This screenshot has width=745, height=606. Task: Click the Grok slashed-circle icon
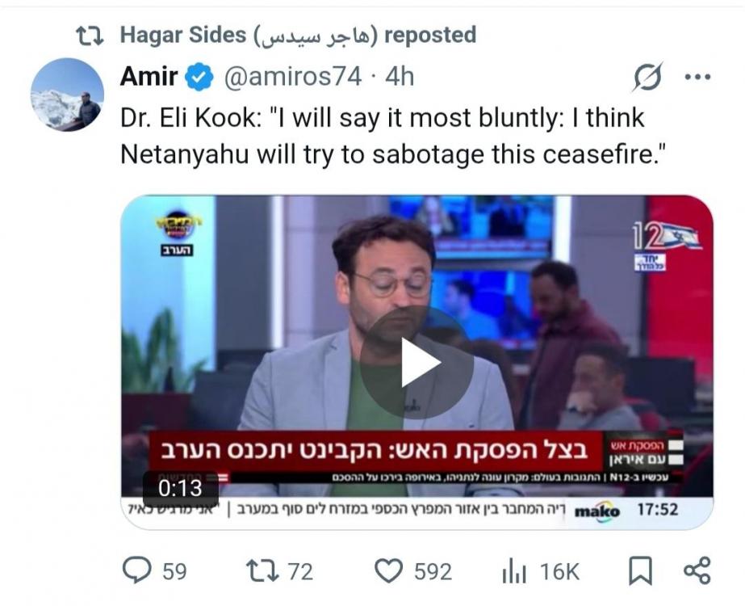[x=647, y=77]
